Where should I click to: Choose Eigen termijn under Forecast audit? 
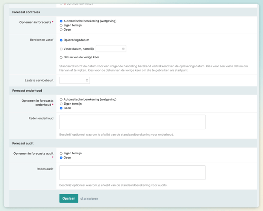61,153
